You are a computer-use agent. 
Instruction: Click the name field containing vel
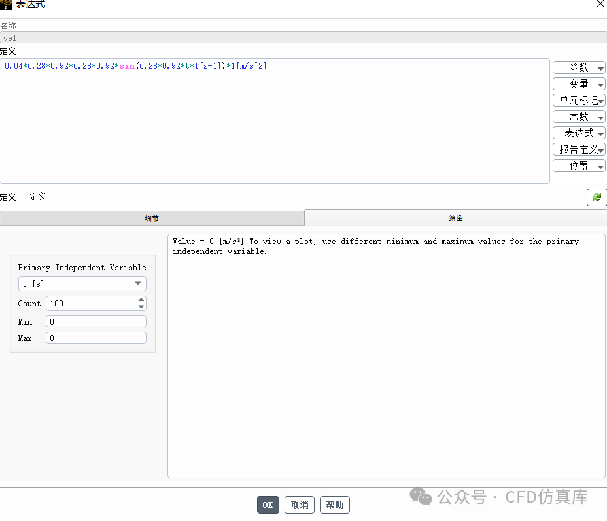click(303, 37)
